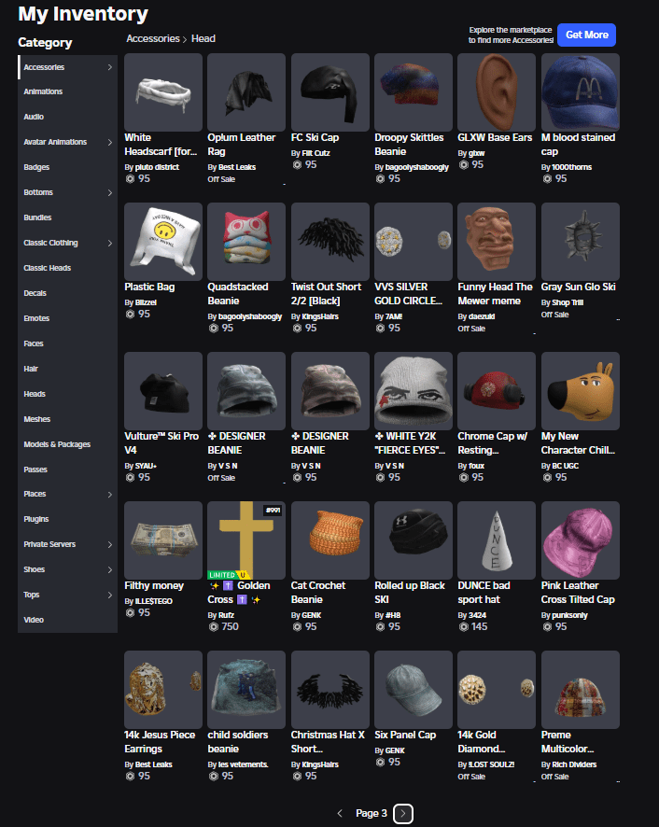Click the Get More button
This screenshot has height=827, width=659.
pos(586,35)
